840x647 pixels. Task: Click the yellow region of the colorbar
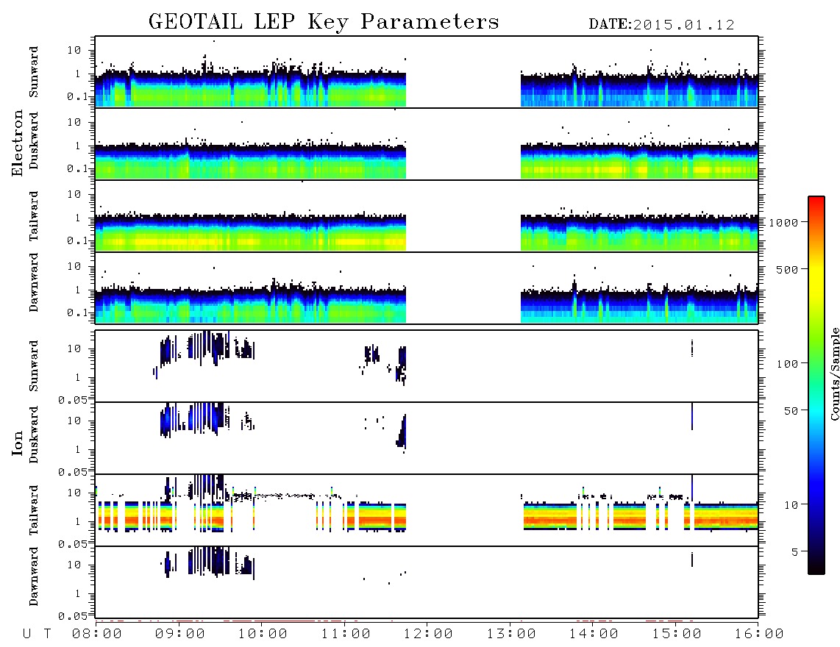816,279
